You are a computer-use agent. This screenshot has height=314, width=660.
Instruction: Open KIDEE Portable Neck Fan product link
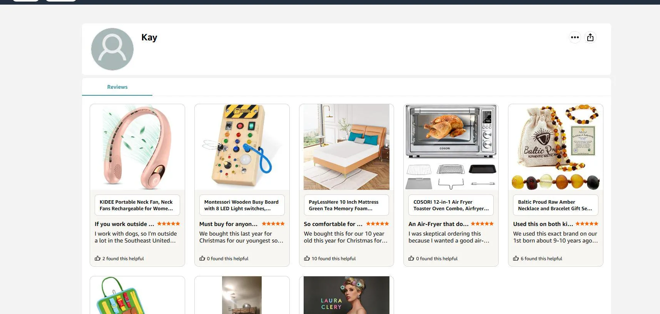point(137,205)
